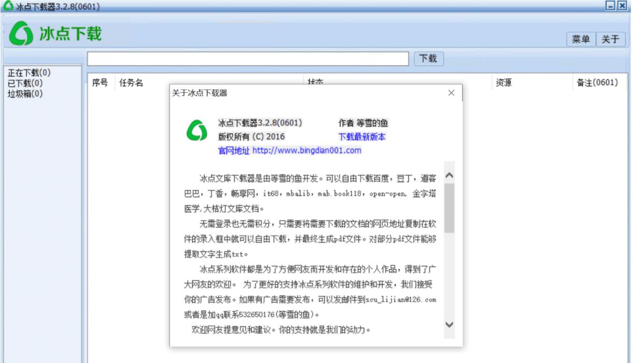Click the line 欢迎网友提意见和建议
The height and width of the screenshot is (363, 633).
(x=281, y=330)
